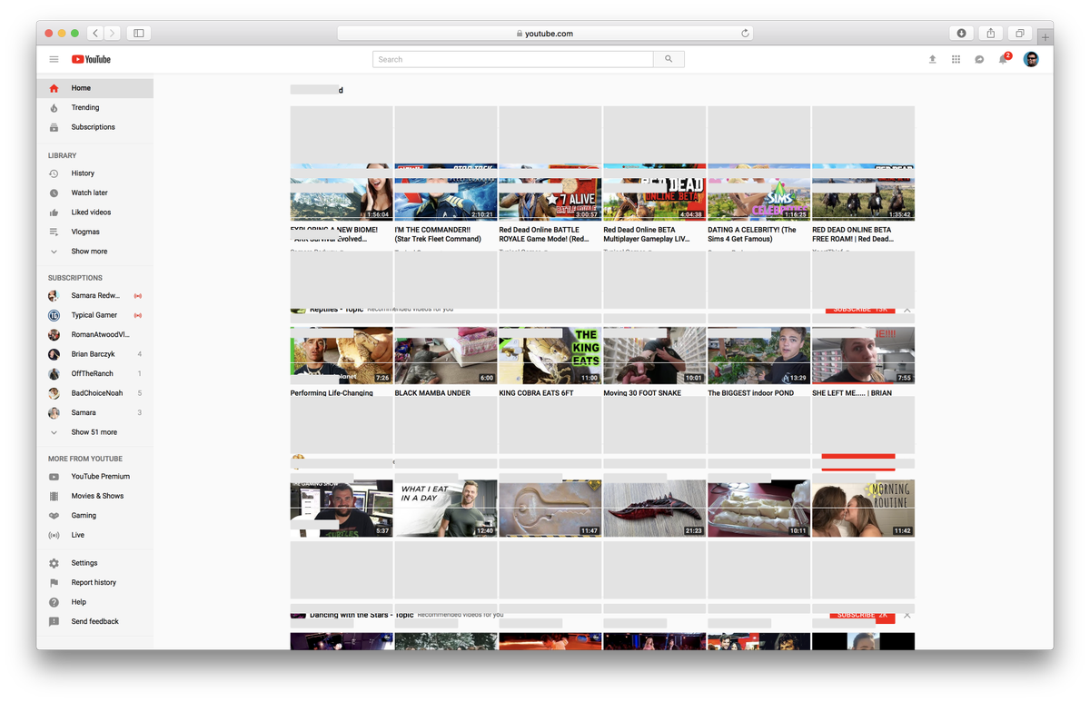The image size is (1090, 702).
Task: Expand Show 51 more subscriptions
Action: 94,432
